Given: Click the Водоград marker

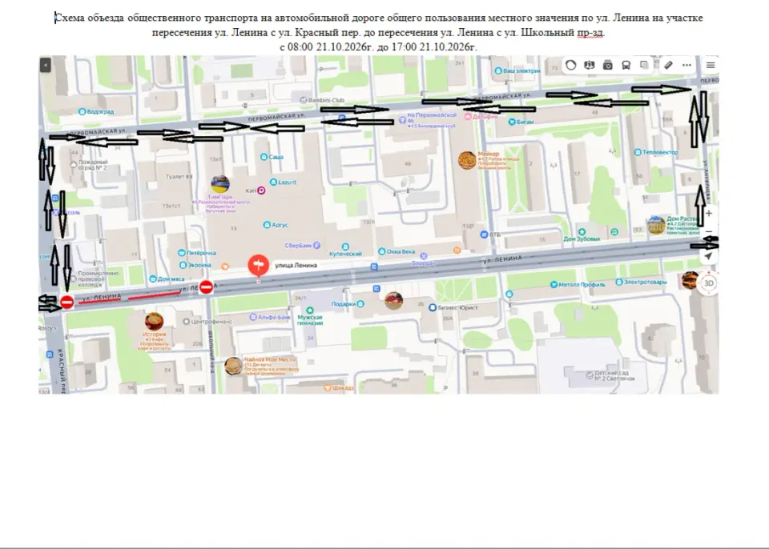Looking at the screenshot, I should point(83,112).
